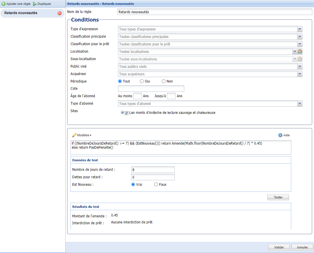Click the Cote input field
314x253 pixels.
coord(151,89)
